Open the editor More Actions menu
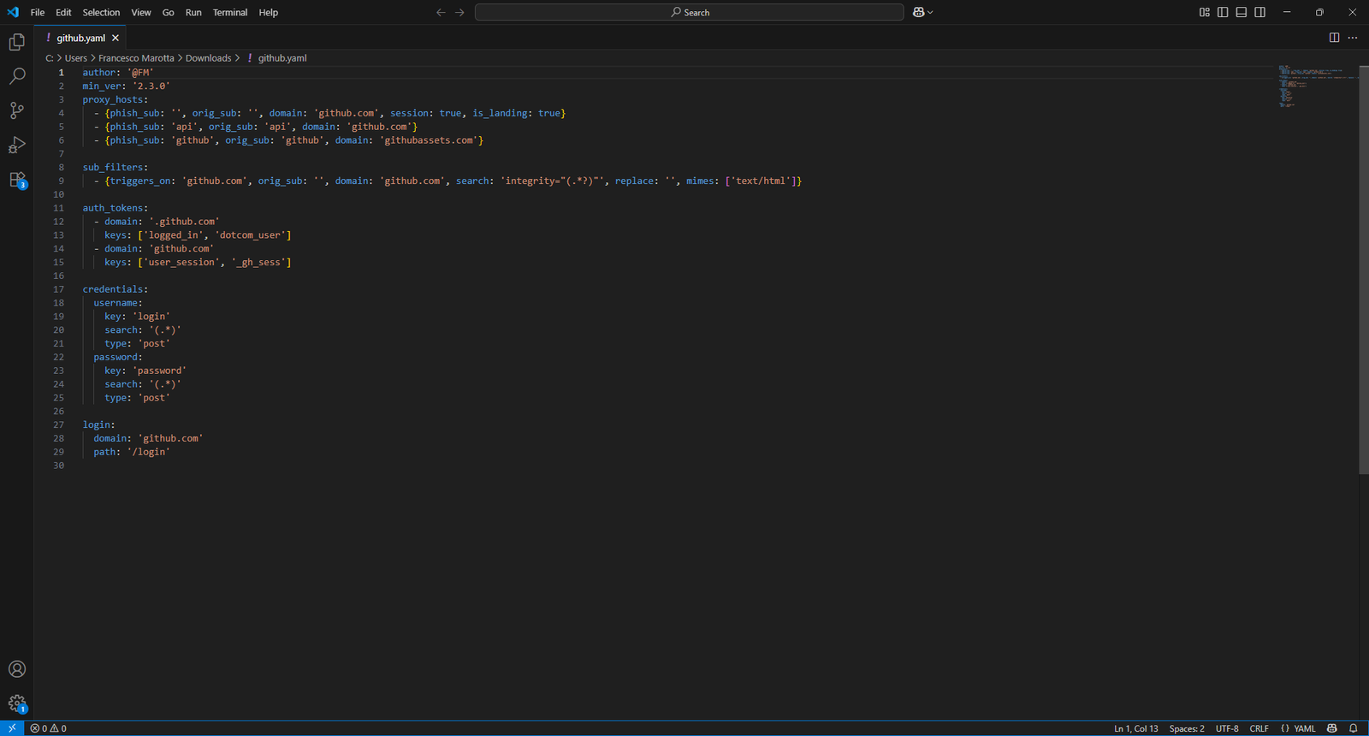This screenshot has width=1369, height=736. point(1353,38)
